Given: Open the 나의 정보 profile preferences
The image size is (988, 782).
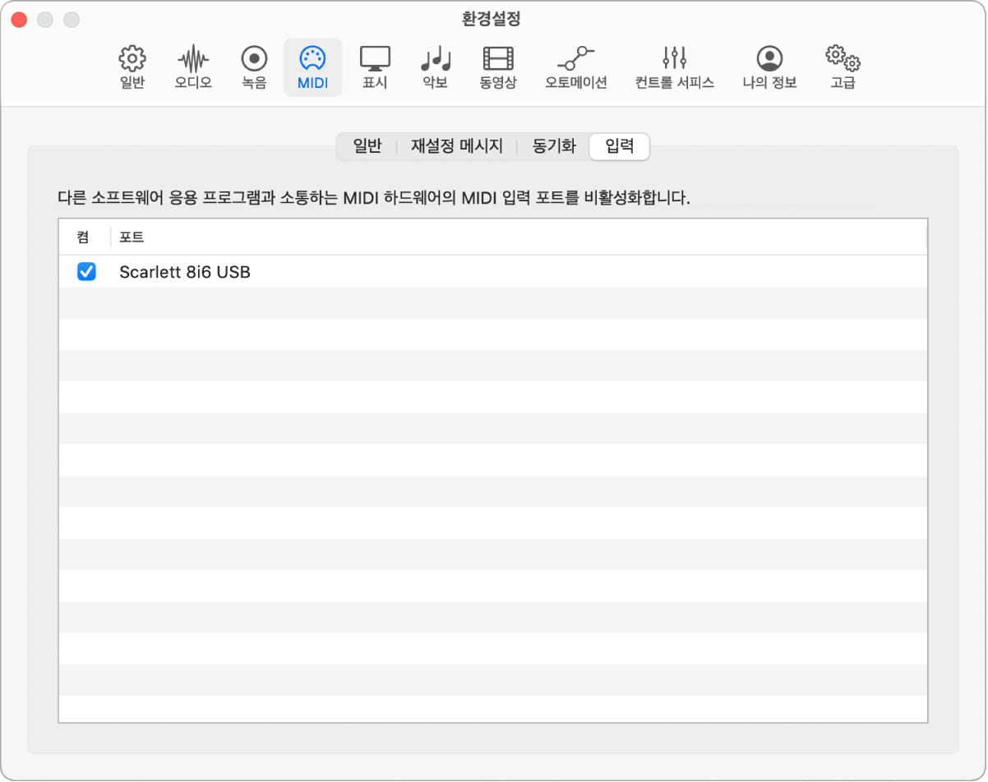Looking at the screenshot, I should coord(769,67).
